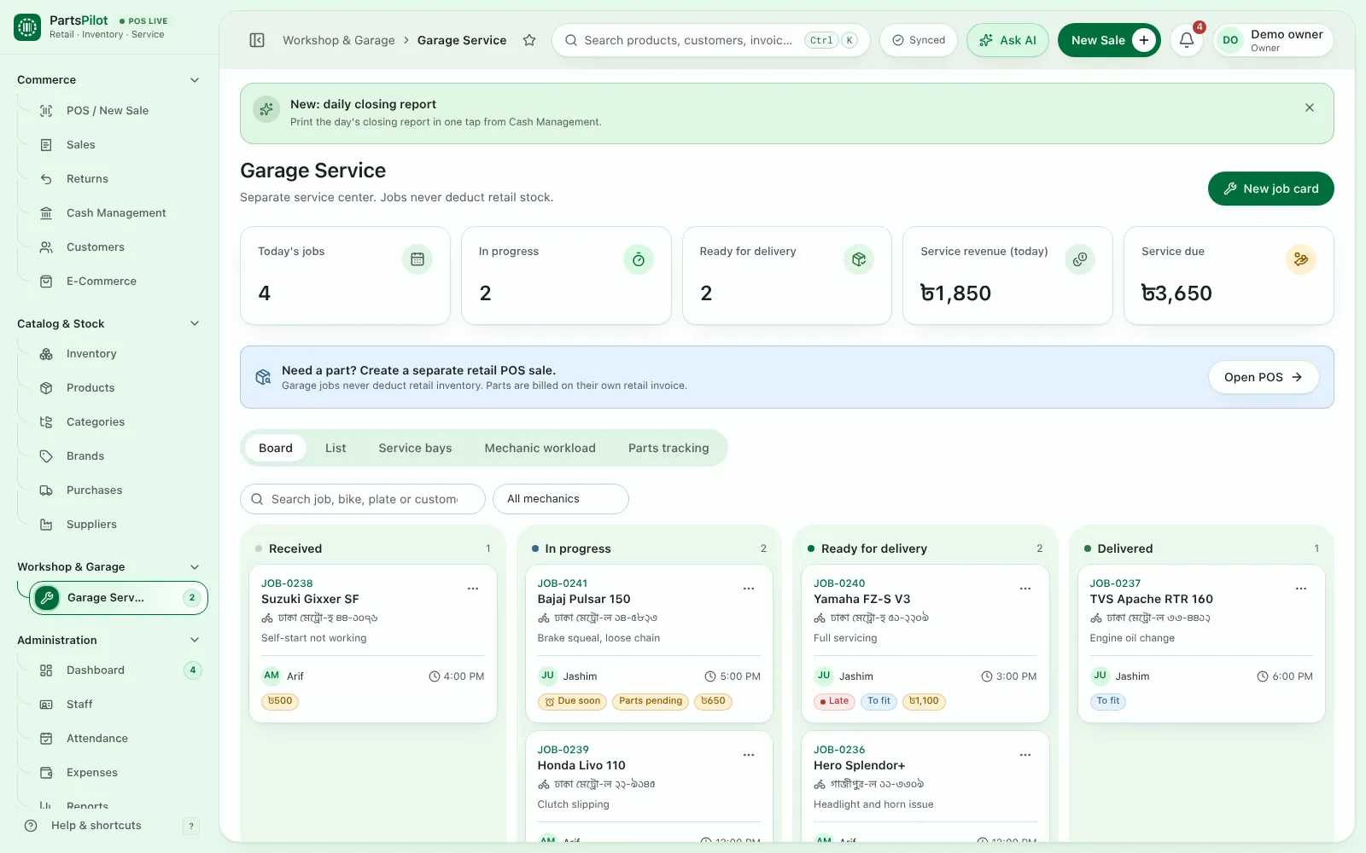Click the Ready for delivery package icon

point(859,259)
